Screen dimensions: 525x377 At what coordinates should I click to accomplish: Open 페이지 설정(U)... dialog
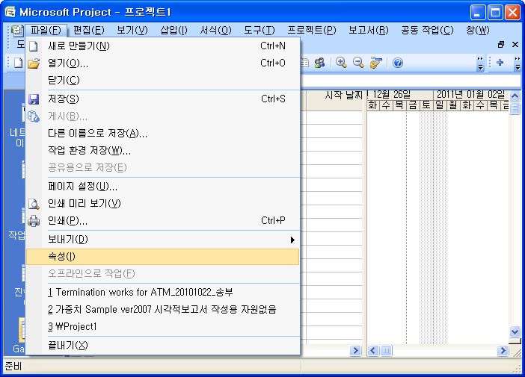pos(163,187)
